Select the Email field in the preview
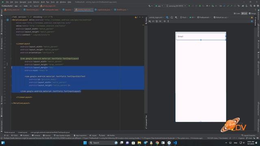This screenshot has height=146, width=260. 201,36
